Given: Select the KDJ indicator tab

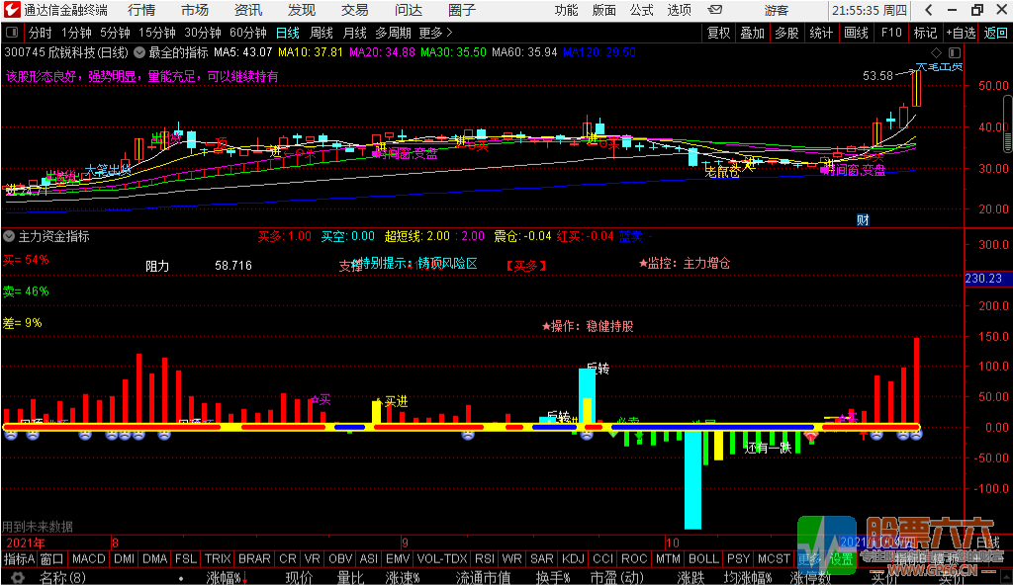Looking at the screenshot, I should pos(573,559).
